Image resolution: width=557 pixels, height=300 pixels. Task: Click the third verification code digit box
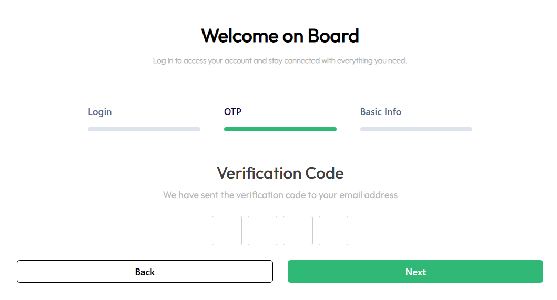(298, 231)
